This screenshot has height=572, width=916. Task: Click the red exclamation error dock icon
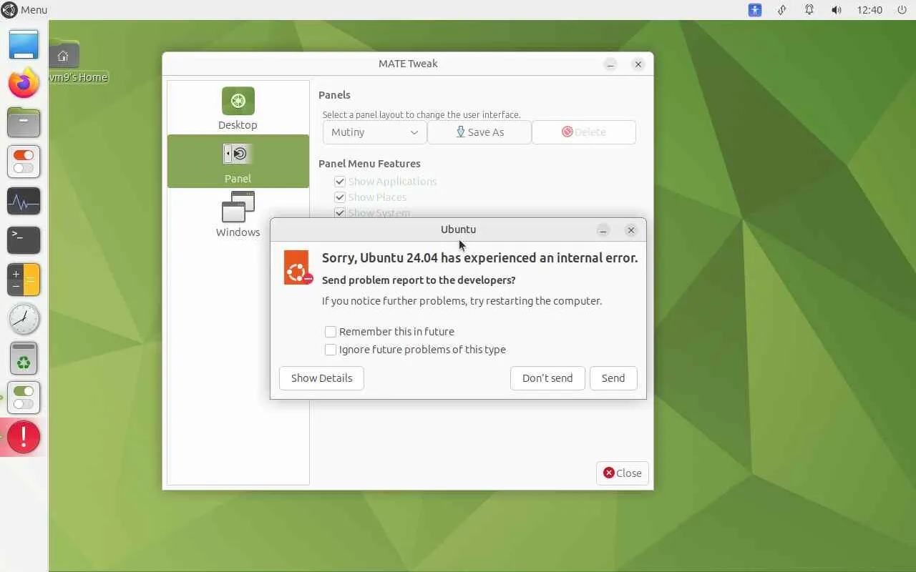pos(24,437)
